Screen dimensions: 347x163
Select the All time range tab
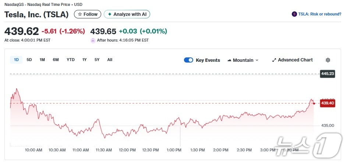click(110, 60)
